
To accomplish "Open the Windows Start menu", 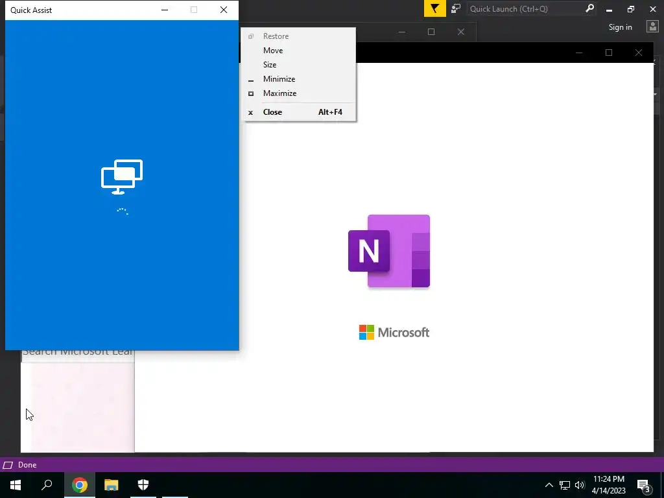I will pos(16,485).
